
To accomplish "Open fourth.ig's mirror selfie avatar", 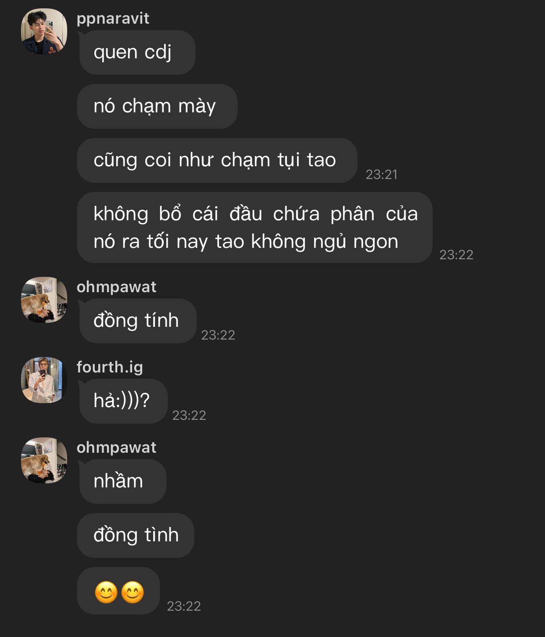I will [x=44, y=380].
